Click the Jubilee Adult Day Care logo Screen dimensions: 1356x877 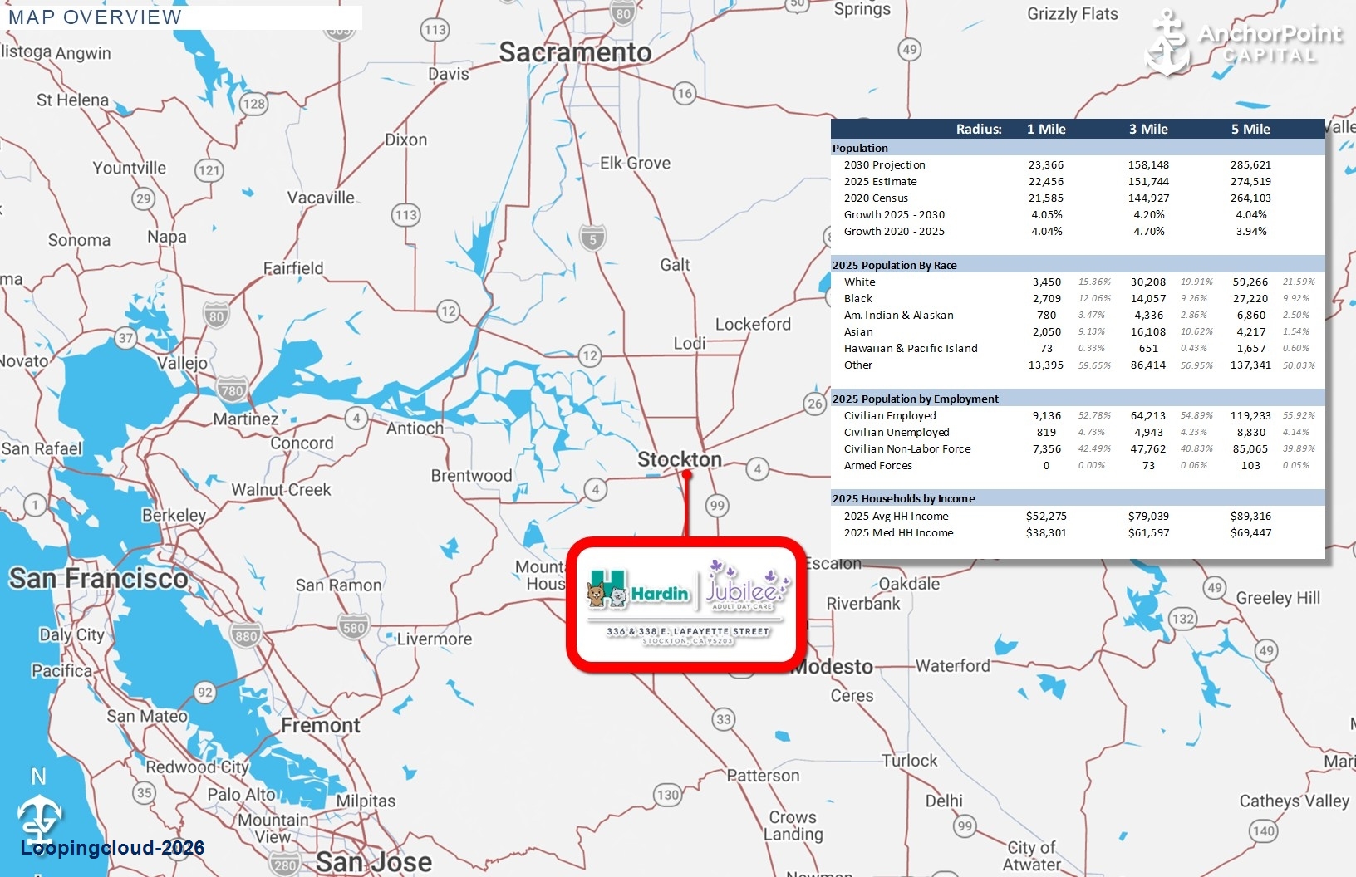[749, 586]
